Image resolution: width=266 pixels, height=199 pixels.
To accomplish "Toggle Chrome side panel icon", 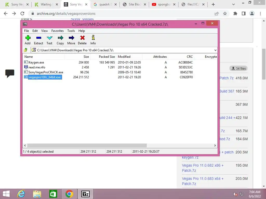I will click(244, 13).
